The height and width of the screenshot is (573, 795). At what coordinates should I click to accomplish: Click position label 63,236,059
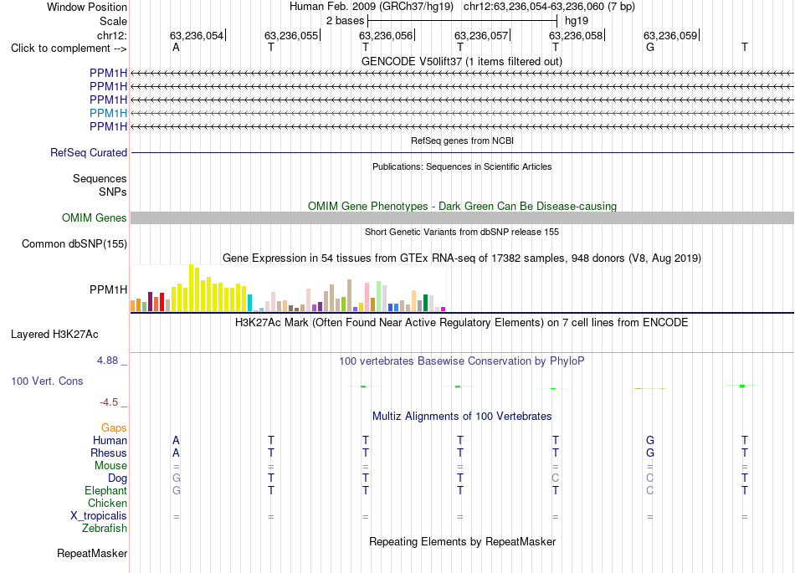pos(670,35)
